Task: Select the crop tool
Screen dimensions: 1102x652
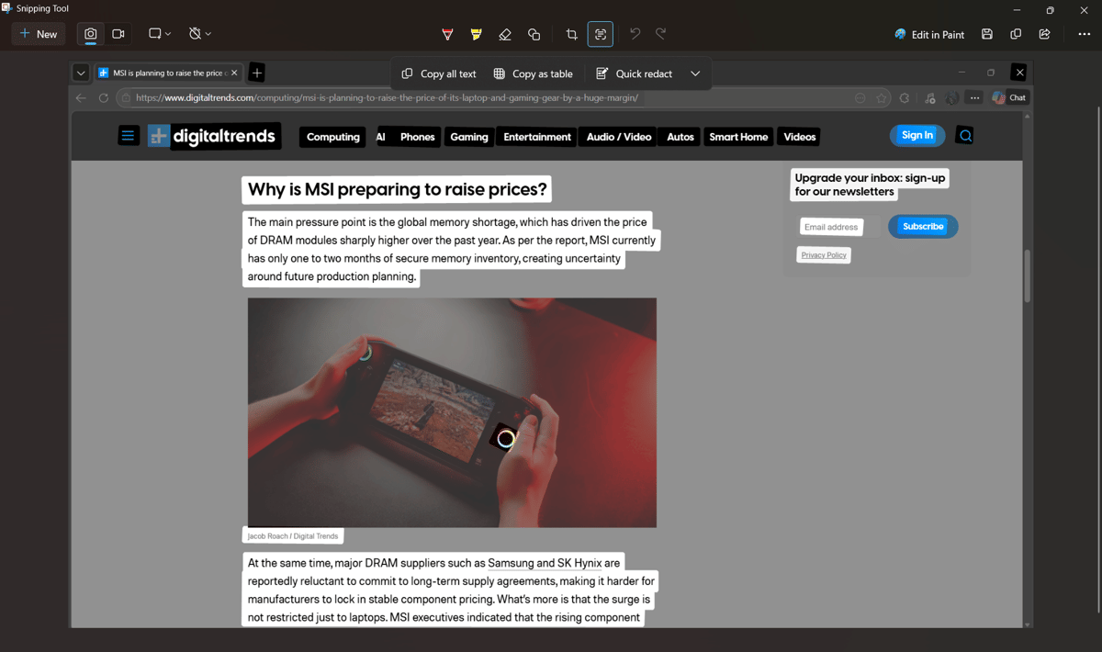Action: tap(571, 34)
